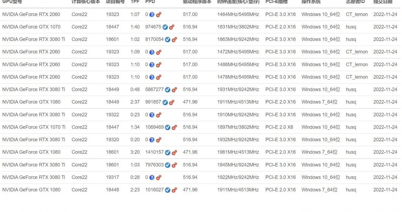Image resolution: width=402 pixels, height=212 pixels.
Task: Click the question mark icon in the 1486MHz/5495MHz row
Action: [152, 65]
